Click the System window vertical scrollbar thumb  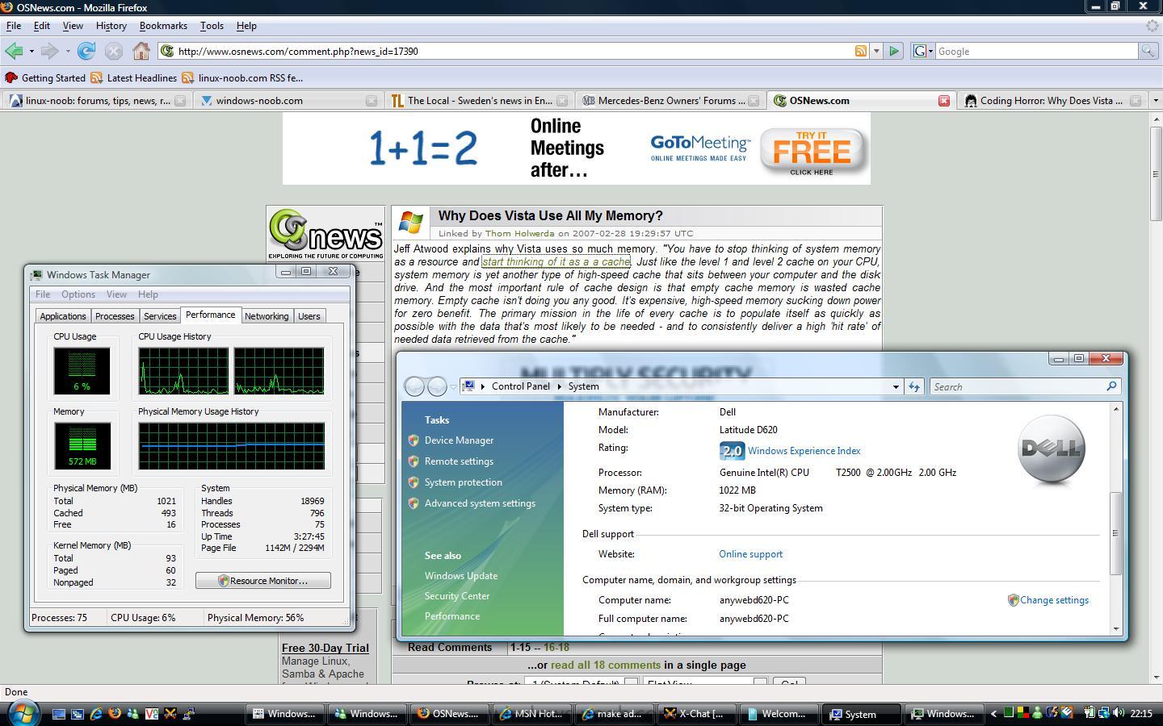coord(1116,533)
